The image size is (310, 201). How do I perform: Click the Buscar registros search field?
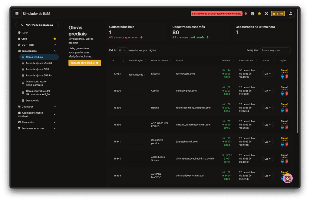click(275, 50)
